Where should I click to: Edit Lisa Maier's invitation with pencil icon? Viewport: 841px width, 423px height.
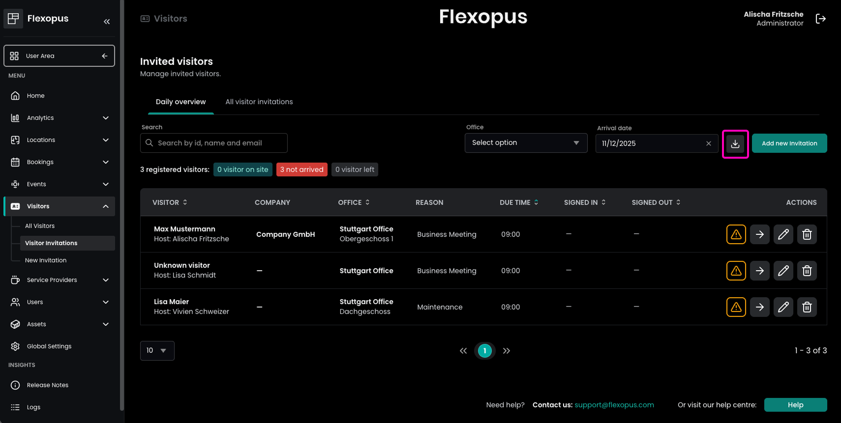(x=783, y=307)
